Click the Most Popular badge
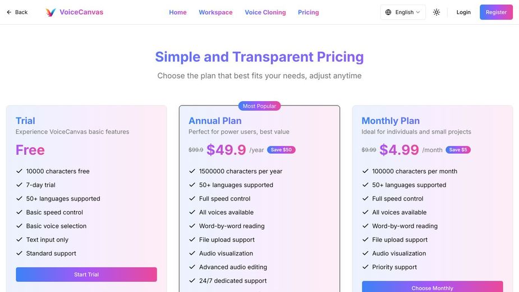This screenshot has width=519, height=292. click(259, 106)
